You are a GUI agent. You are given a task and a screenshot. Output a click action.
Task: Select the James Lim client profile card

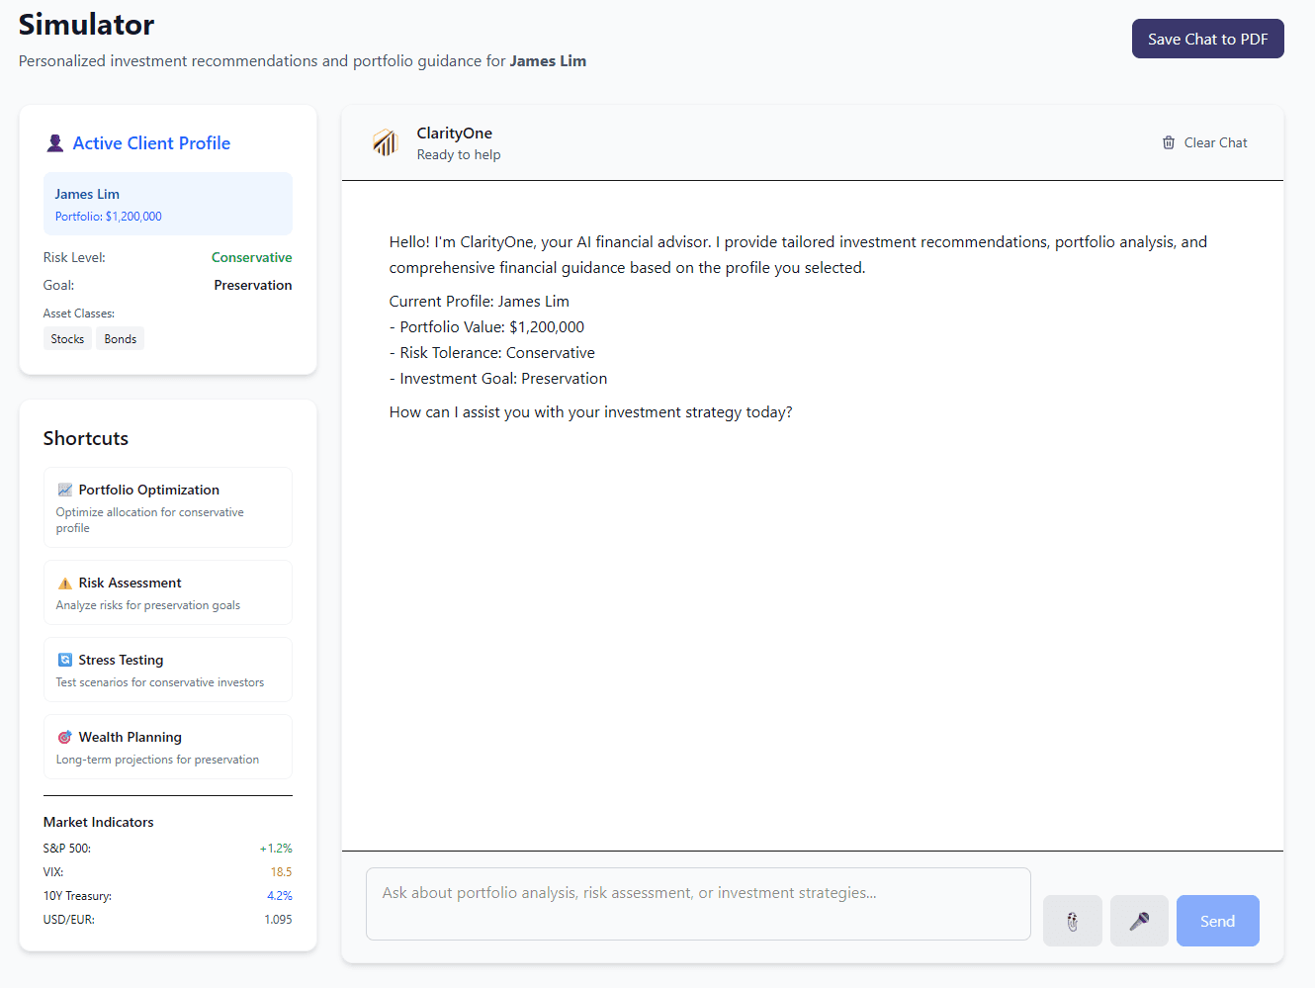pyautogui.click(x=167, y=204)
